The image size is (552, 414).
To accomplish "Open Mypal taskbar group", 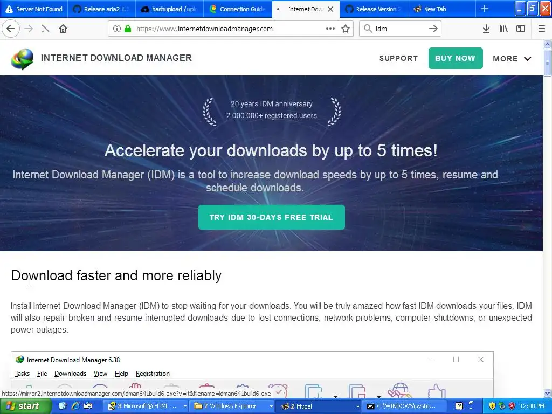I will click(319, 406).
